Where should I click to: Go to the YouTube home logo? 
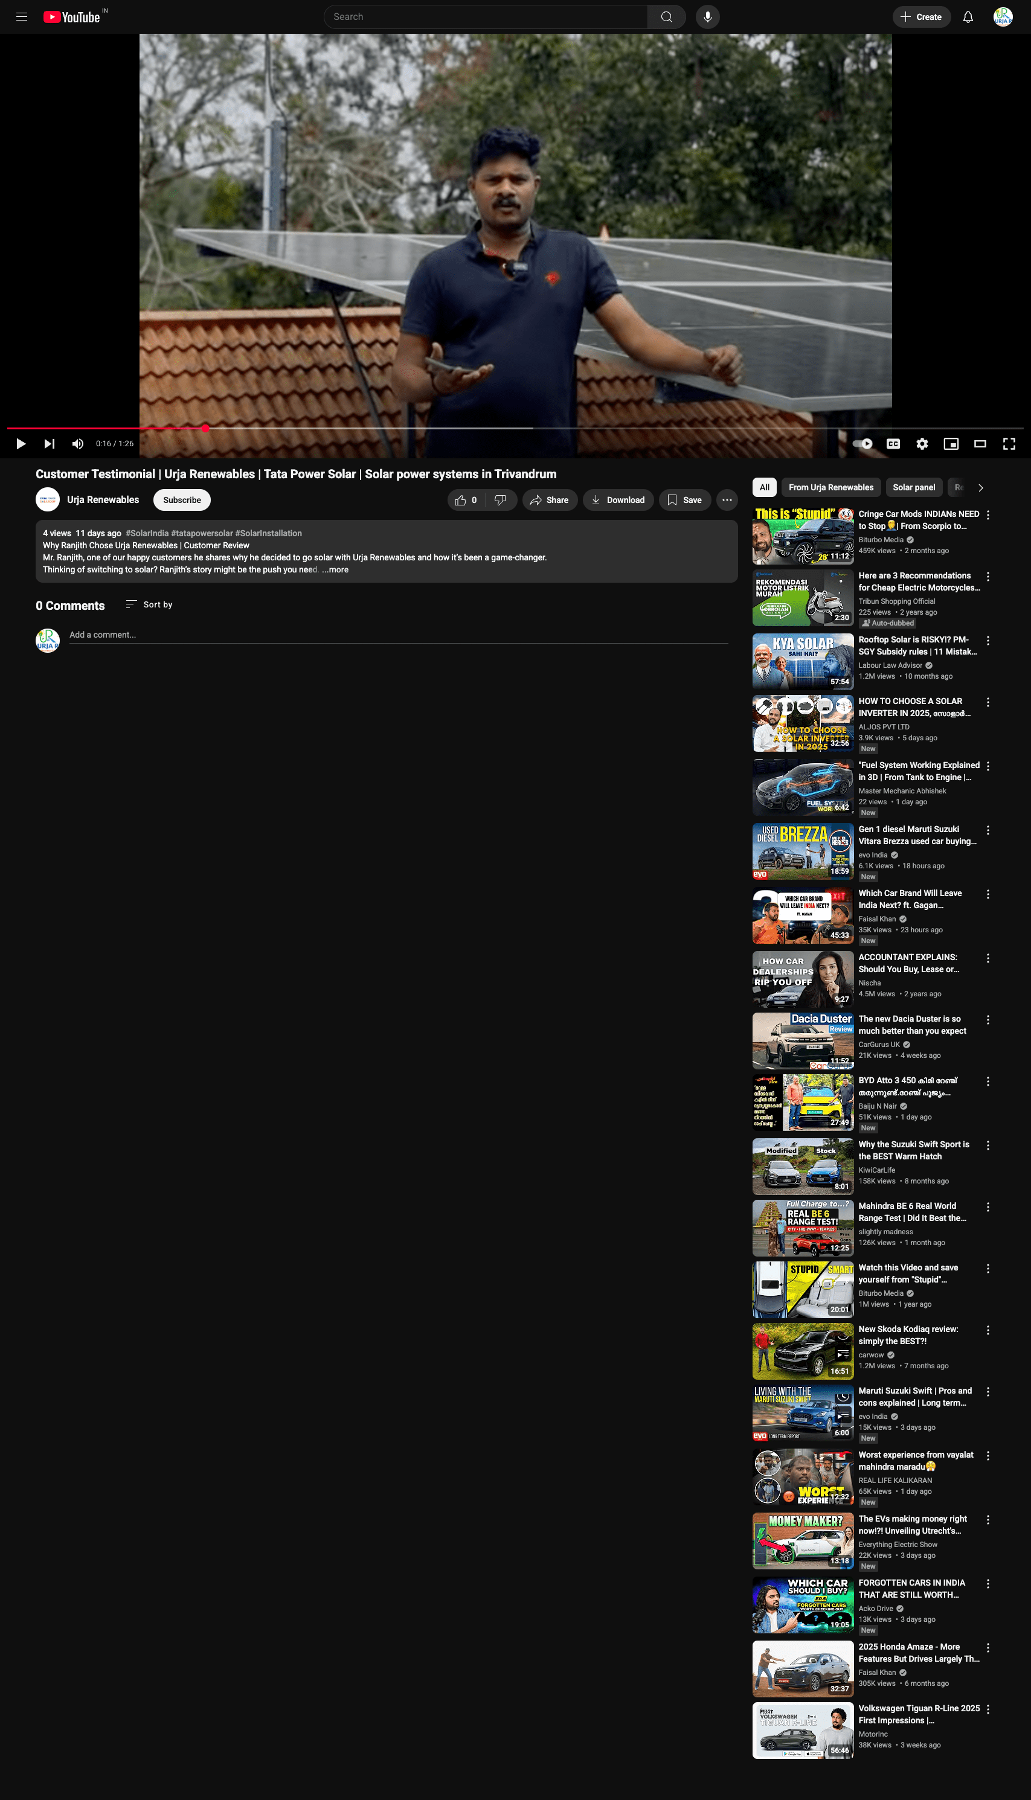click(x=71, y=17)
